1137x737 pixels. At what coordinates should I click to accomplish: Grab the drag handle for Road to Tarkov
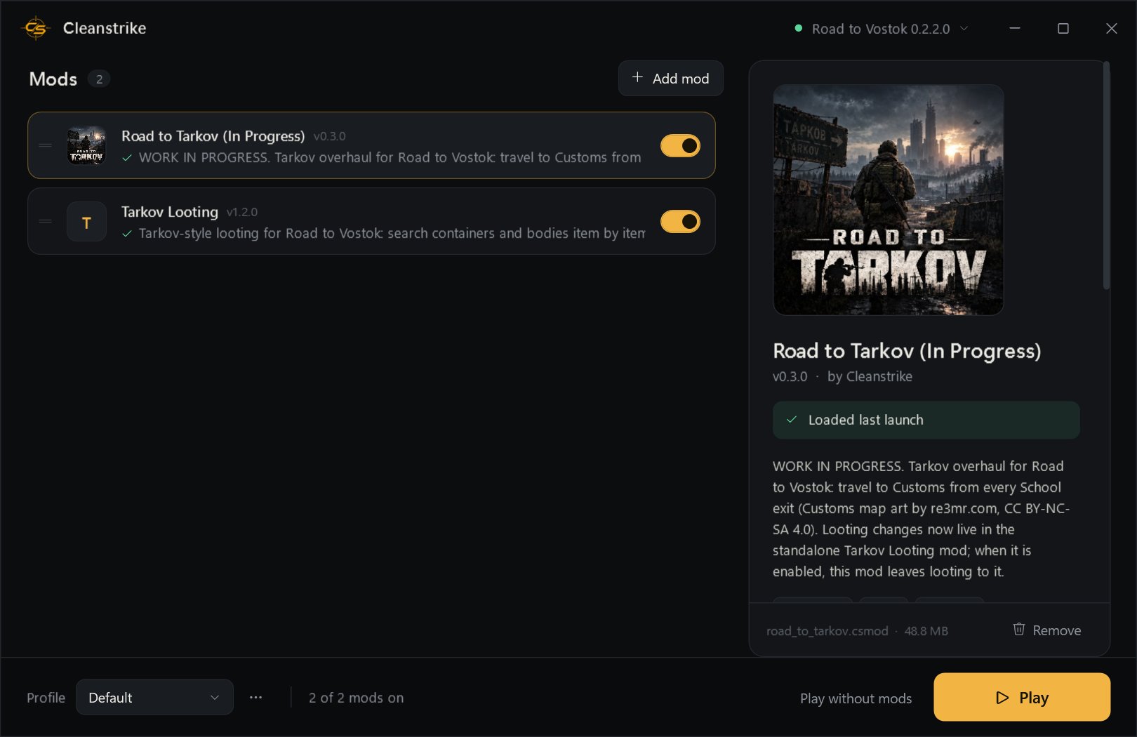point(46,145)
